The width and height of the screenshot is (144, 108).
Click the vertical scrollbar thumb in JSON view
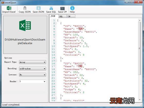[x=140, y=48]
